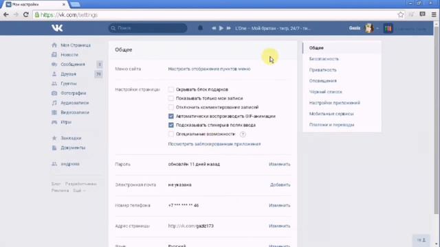Select Приватность settings tab
This screenshot has height=247, width=440.
click(x=342, y=70)
